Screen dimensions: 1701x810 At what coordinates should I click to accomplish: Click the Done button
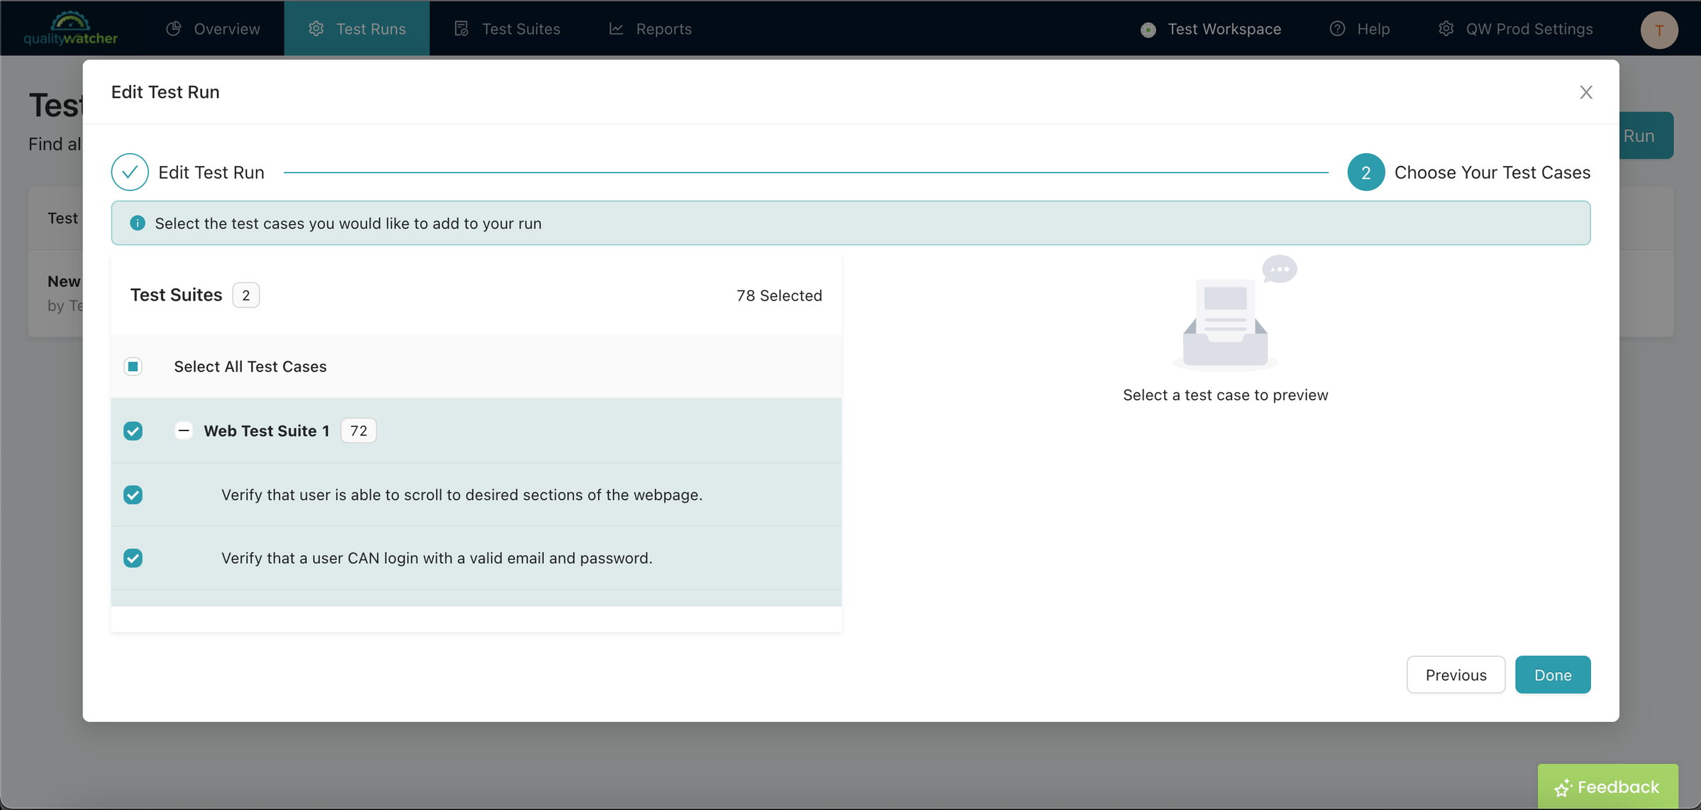pos(1553,675)
